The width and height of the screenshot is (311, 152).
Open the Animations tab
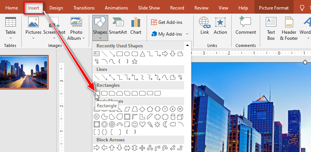pos(116,8)
